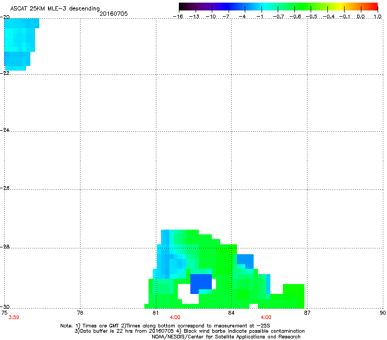Click the -13 label on the color scale

[194, 17]
